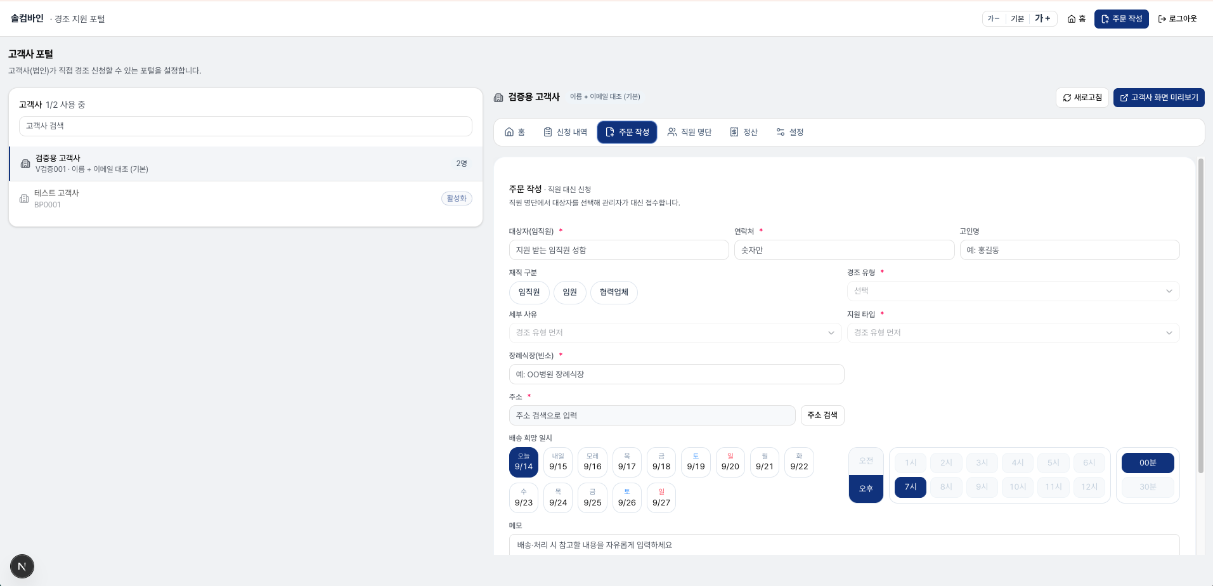Select 임원 employment type chip

[570, 292]
